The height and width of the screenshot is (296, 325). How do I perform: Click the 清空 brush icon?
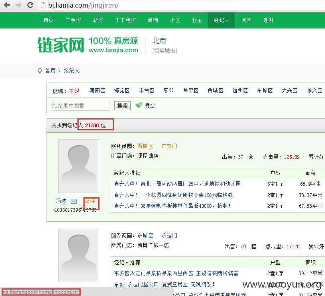(139, 105)
